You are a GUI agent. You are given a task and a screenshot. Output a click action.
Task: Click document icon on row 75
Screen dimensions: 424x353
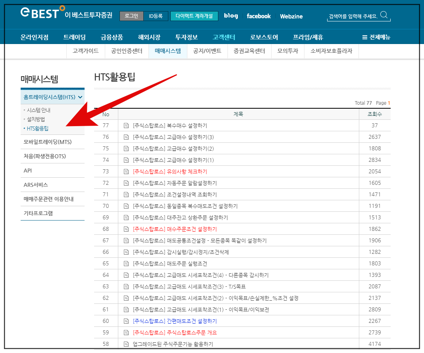tap(126, 149)
